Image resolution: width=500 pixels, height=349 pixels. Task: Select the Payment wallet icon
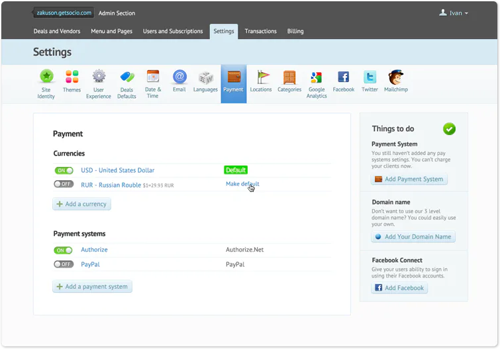[233, 77]
